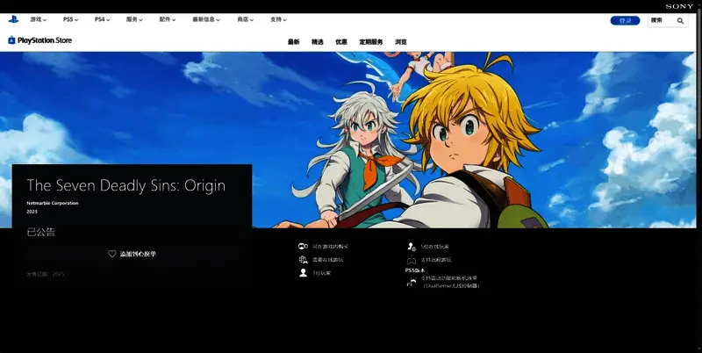
Task: Click the heart icon to add to wishlist
Action: point(112,254)
